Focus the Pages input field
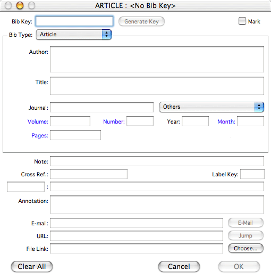This screenshot has width=271, height=278. pyautogui.click(x=75, y=135)
